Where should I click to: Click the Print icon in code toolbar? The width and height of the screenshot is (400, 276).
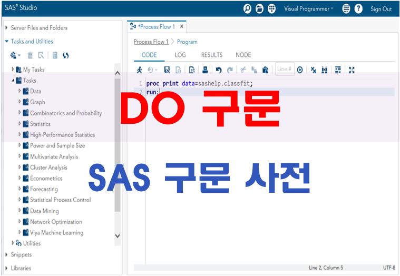coord(206,70)
